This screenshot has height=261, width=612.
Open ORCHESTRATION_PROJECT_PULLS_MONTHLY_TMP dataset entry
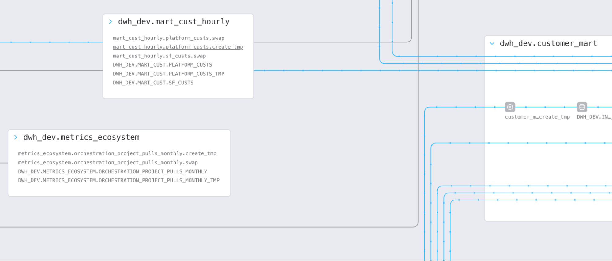point(118,180)
